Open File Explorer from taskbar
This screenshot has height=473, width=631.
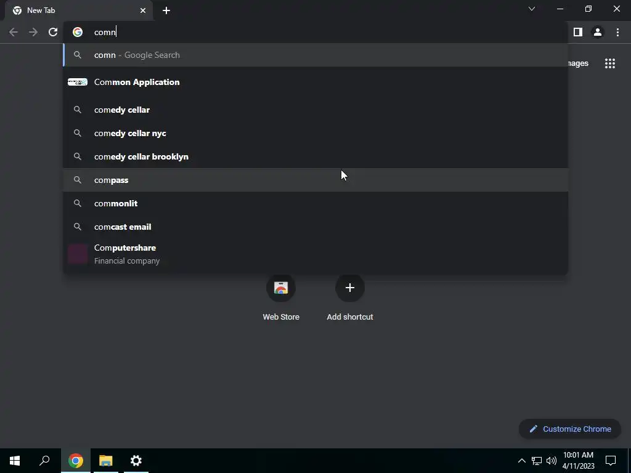point(106,461)
